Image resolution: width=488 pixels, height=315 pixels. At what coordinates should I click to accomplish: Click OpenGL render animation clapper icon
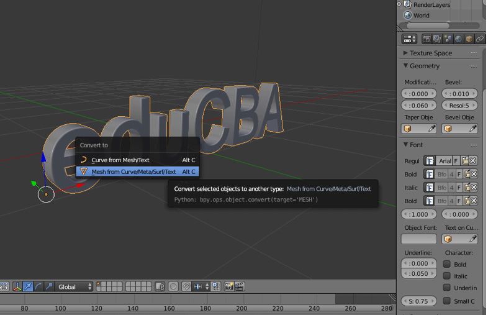[240, 286]
